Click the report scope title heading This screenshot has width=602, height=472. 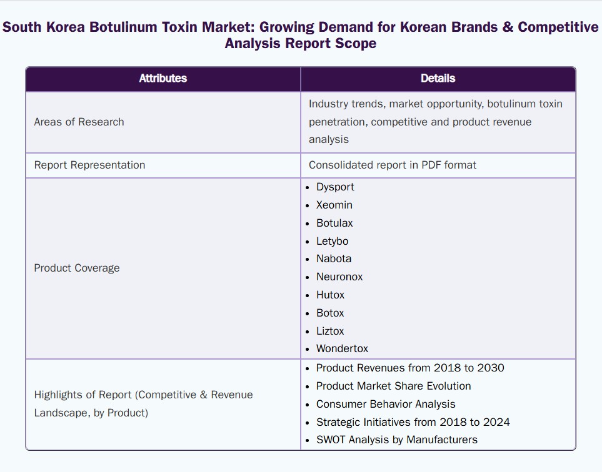pyautogui.click(x=301, y=36)
